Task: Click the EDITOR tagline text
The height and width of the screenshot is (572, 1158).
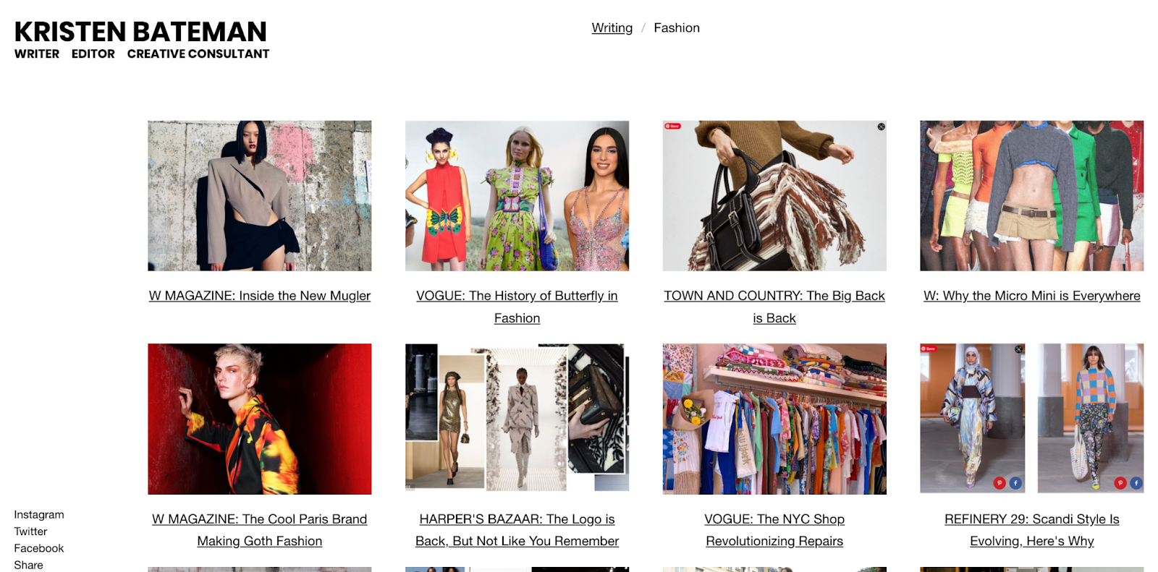Action: pos(93,54)
